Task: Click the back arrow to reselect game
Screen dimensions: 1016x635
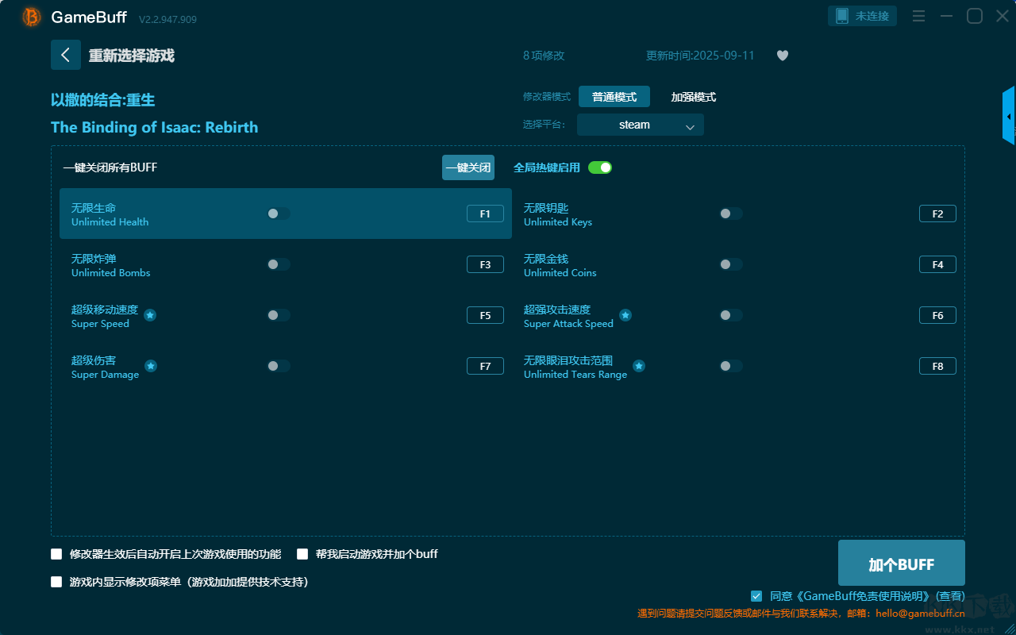Action: pos(66,55)
